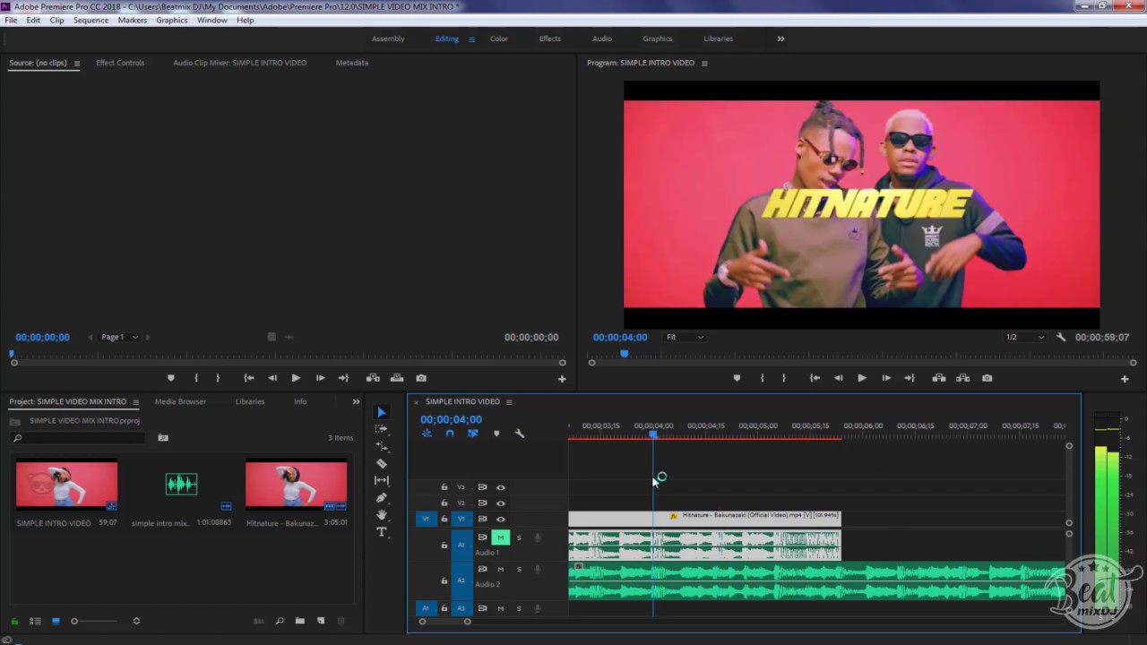
Task: Click Insert button in Source monitor
Action: click(373, 378)
